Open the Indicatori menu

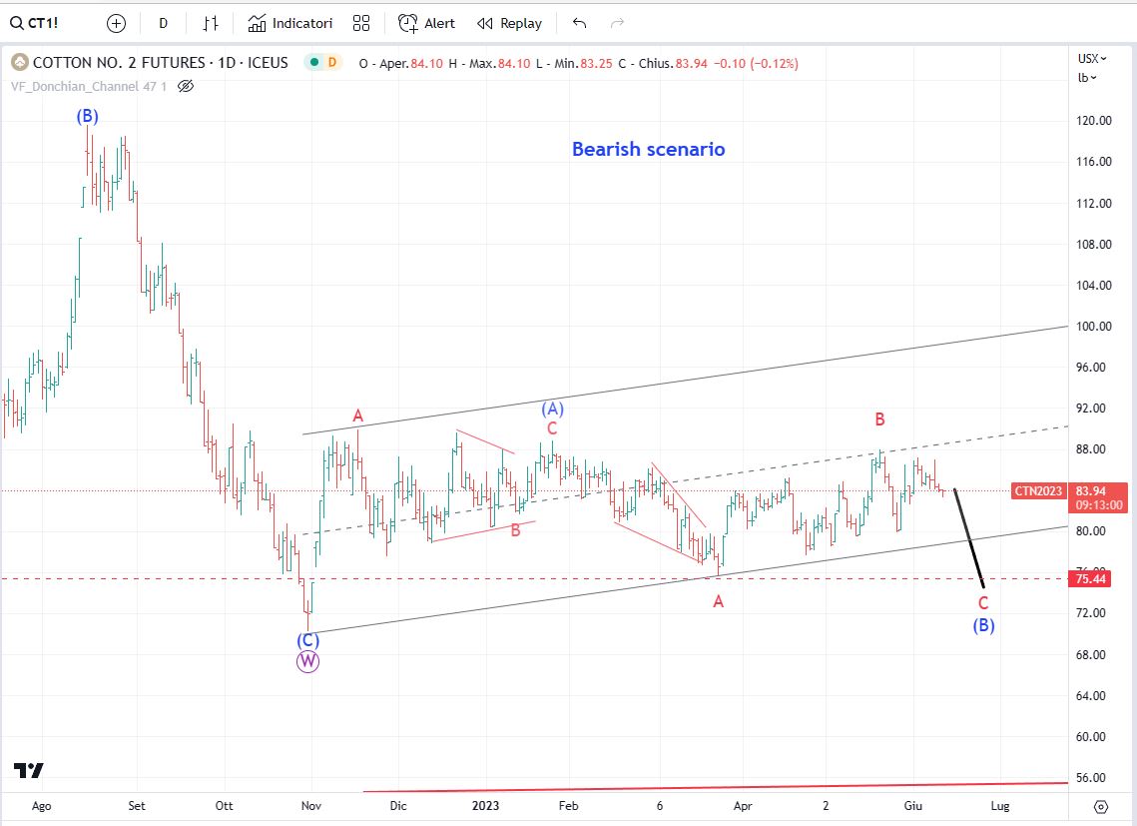pyautogui.click(x=290, y=23)
